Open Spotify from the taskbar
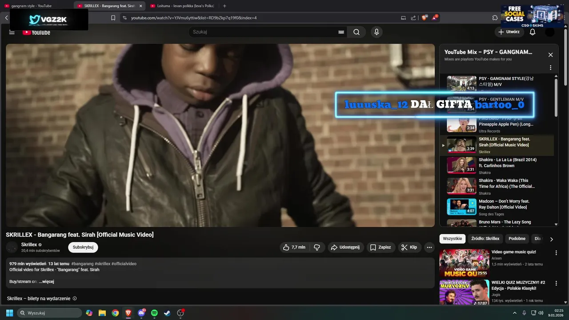 (x=154, y=313)
